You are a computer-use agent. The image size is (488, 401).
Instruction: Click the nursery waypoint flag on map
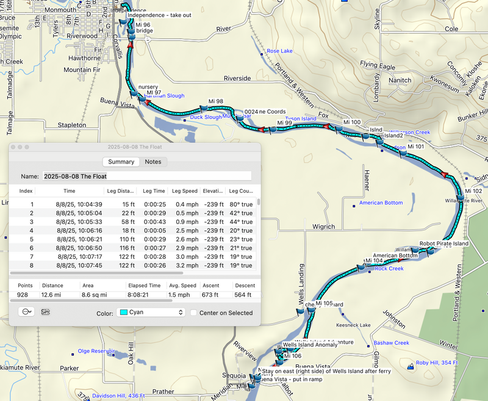pyautogui.click(x=134, y=93)
